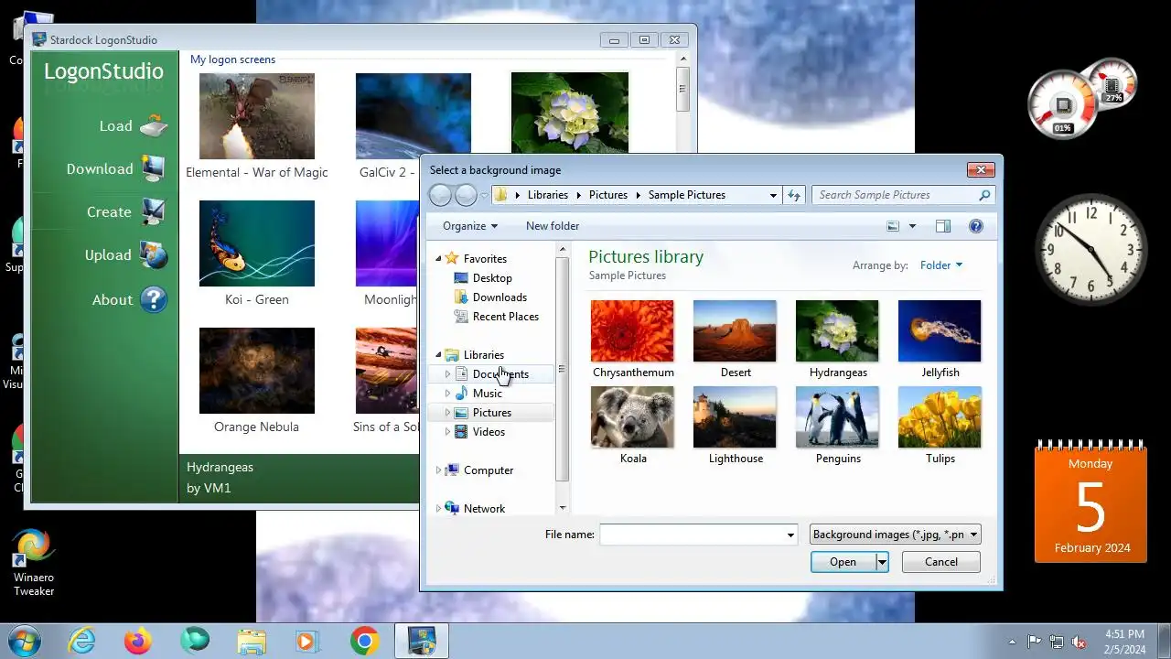
Task: Open the Arrange by Folder dropdown
Action: coord(941,265)
